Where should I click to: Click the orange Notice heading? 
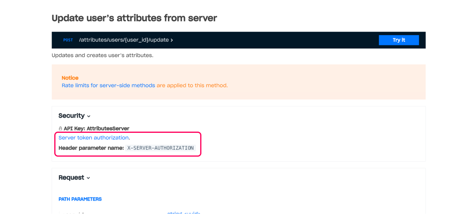[x=70, y=78]
